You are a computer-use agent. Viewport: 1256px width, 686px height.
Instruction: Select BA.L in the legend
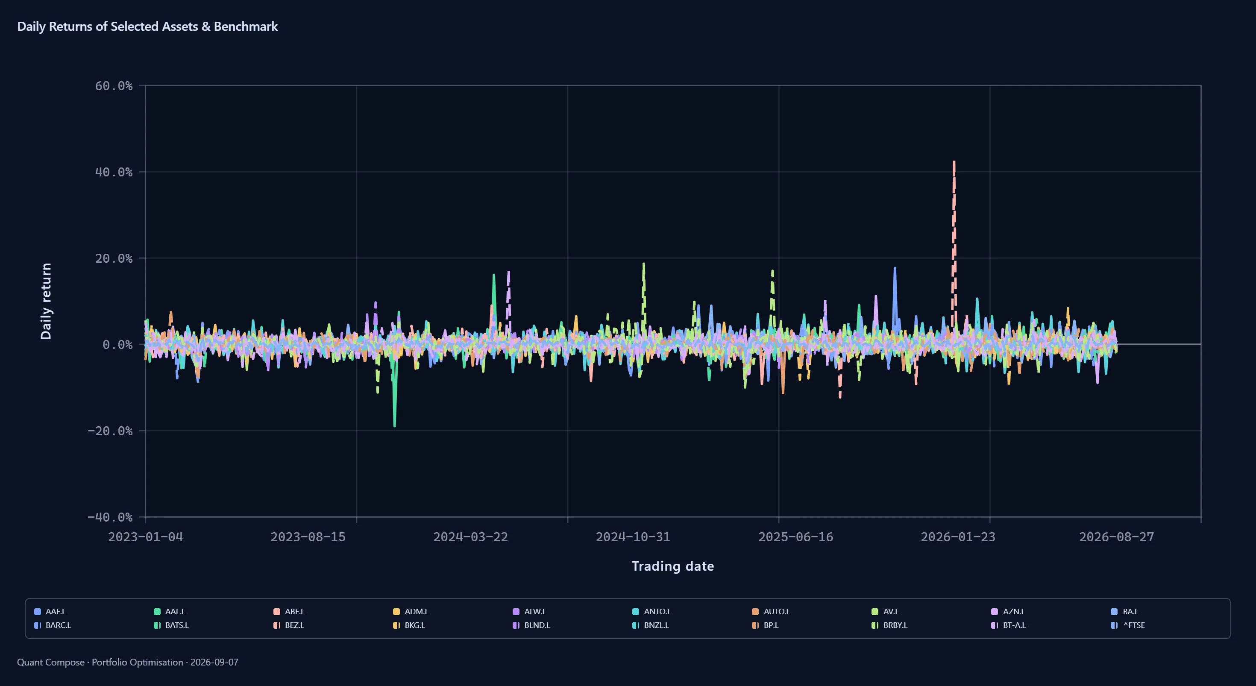tap(1125, 611)
